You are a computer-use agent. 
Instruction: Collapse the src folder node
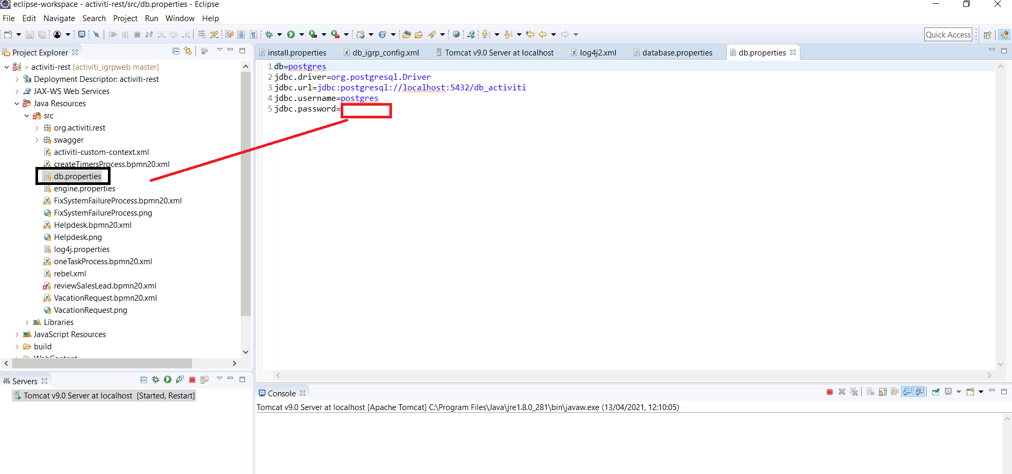coord(27,116)
